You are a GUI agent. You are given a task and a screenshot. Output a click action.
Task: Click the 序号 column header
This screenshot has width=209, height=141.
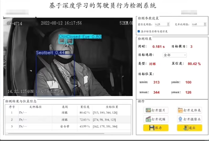12,107
